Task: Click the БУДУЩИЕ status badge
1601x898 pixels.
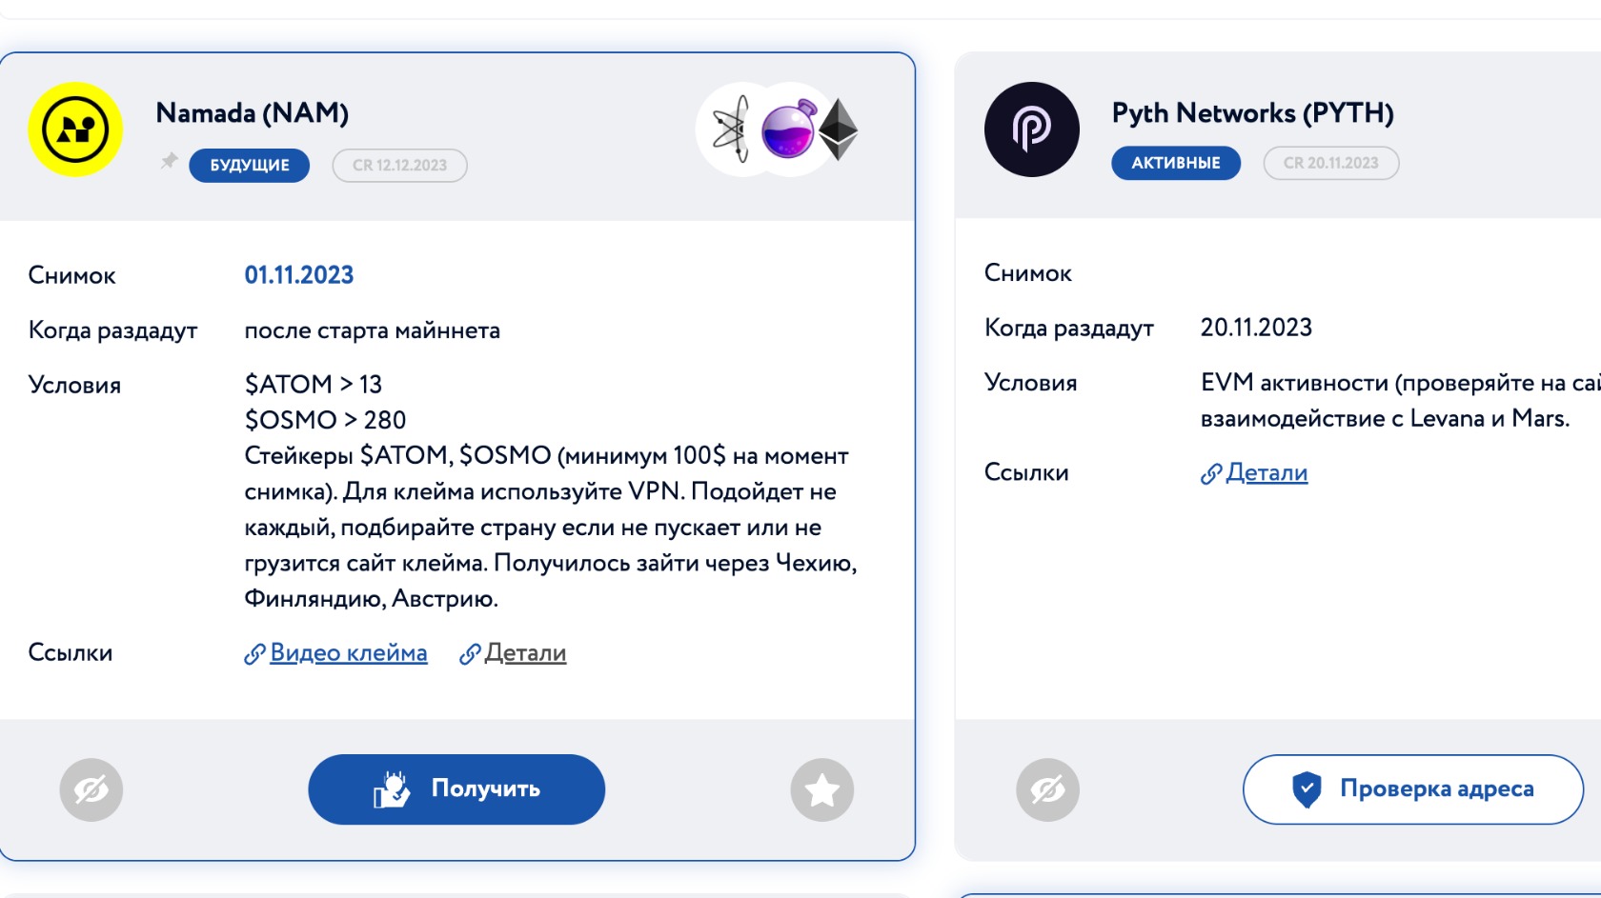Action: [x=250, y=165]
